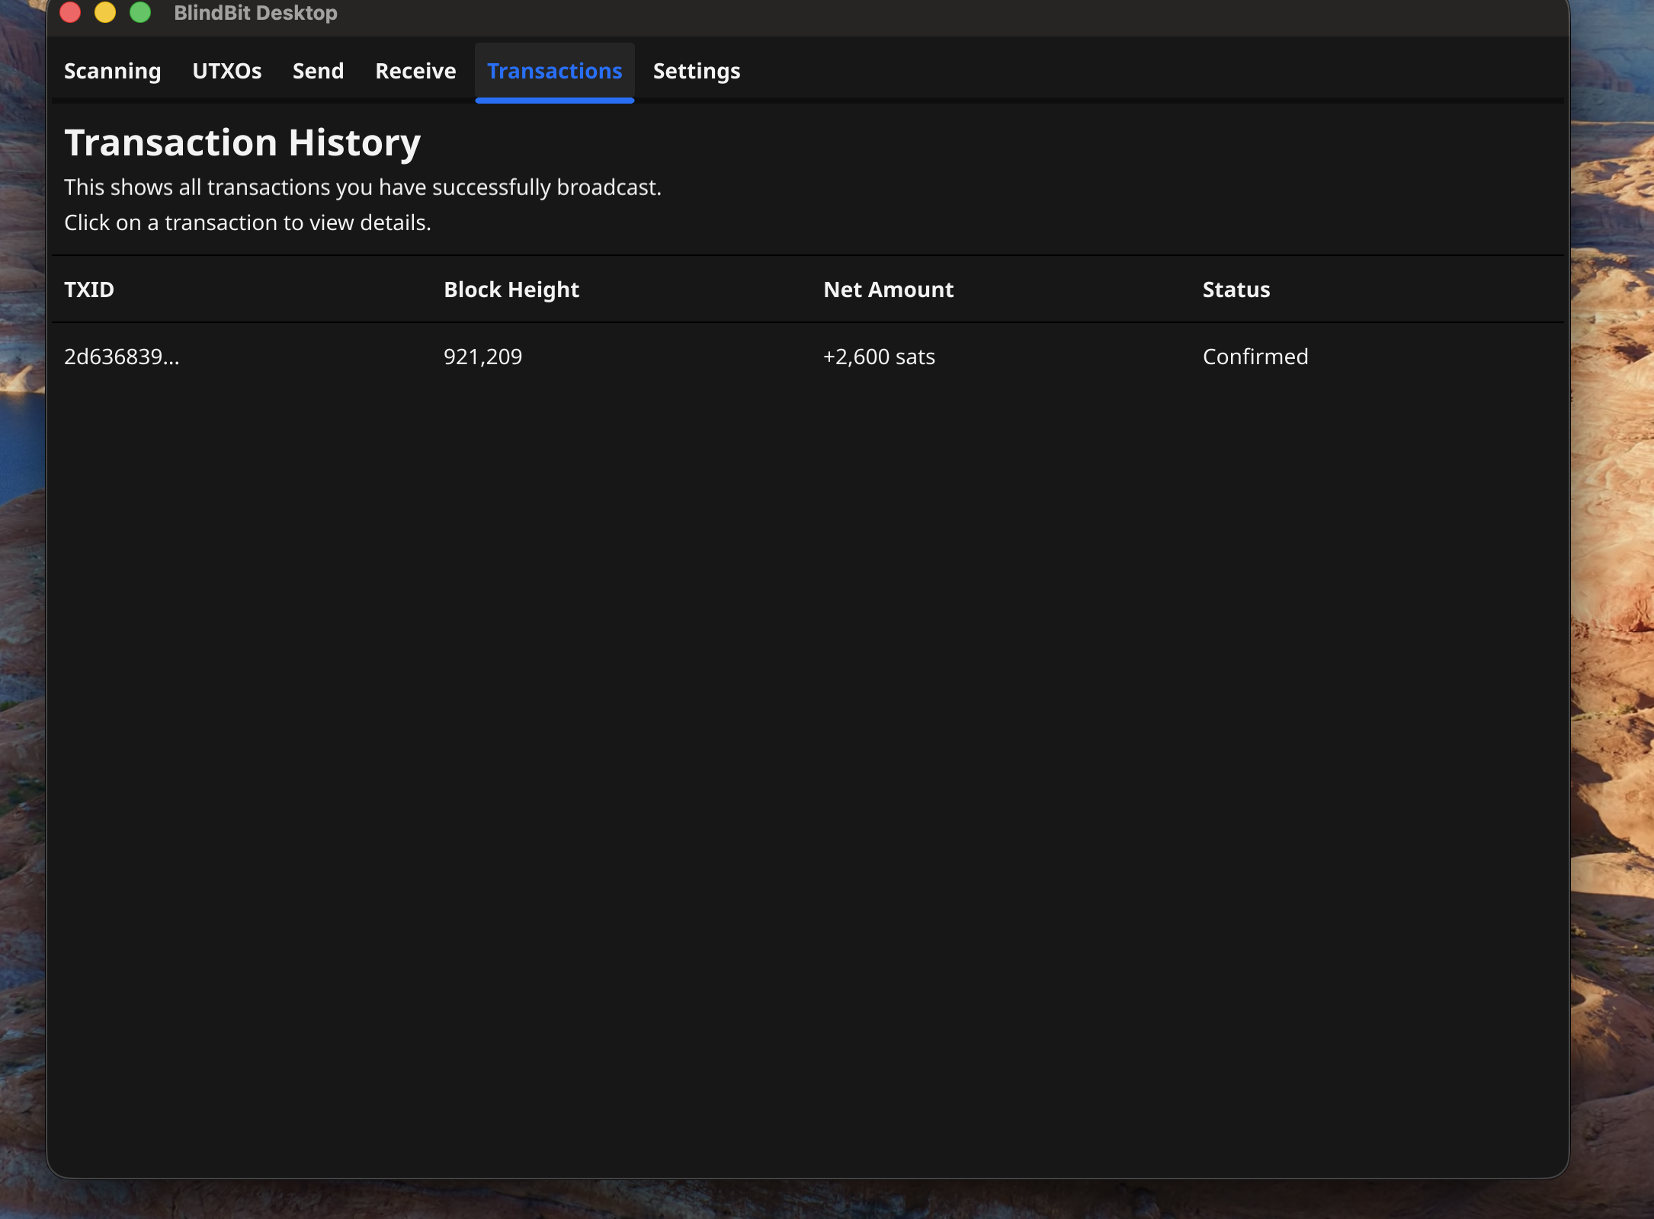1654x1219 pixels.
Task: Click the red close window button
Action: coord(70,12)
